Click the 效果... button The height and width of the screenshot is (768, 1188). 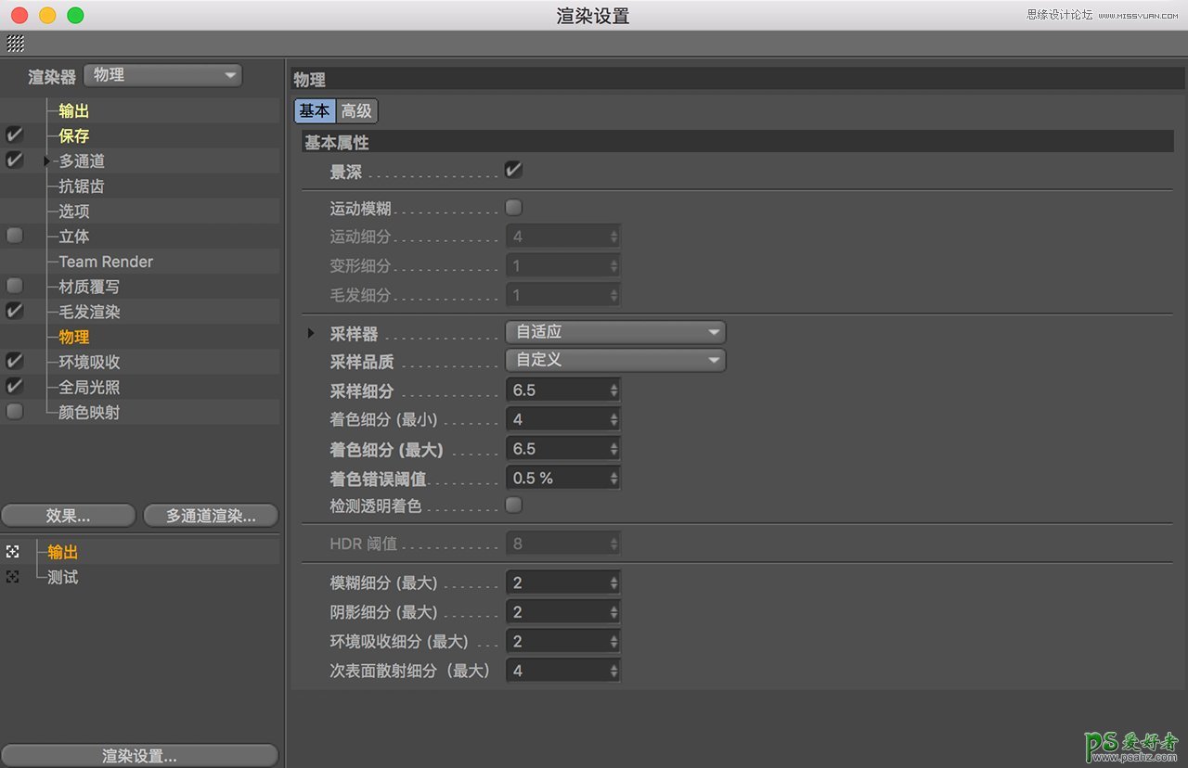coord(69,516)
